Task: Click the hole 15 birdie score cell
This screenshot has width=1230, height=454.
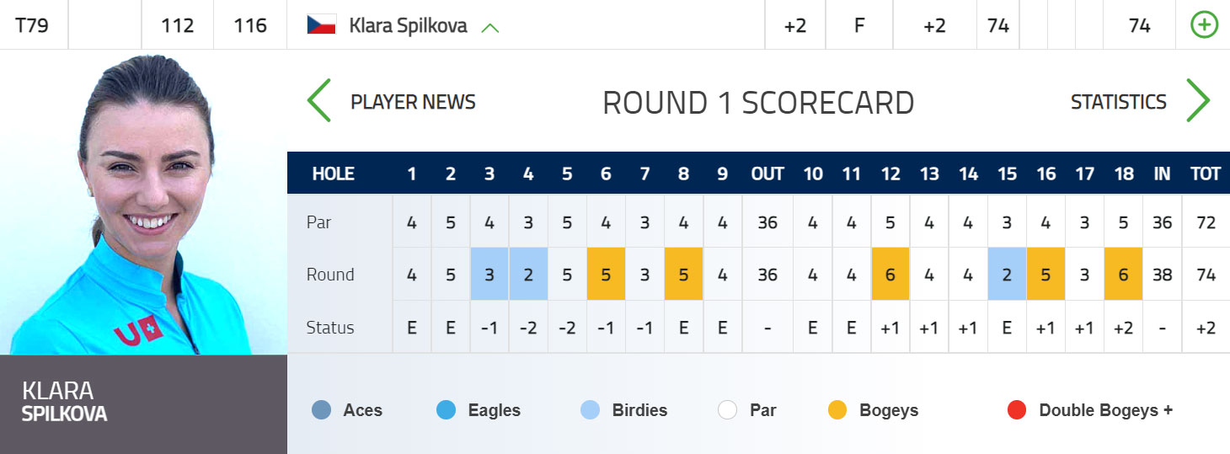Action: 1007,275
